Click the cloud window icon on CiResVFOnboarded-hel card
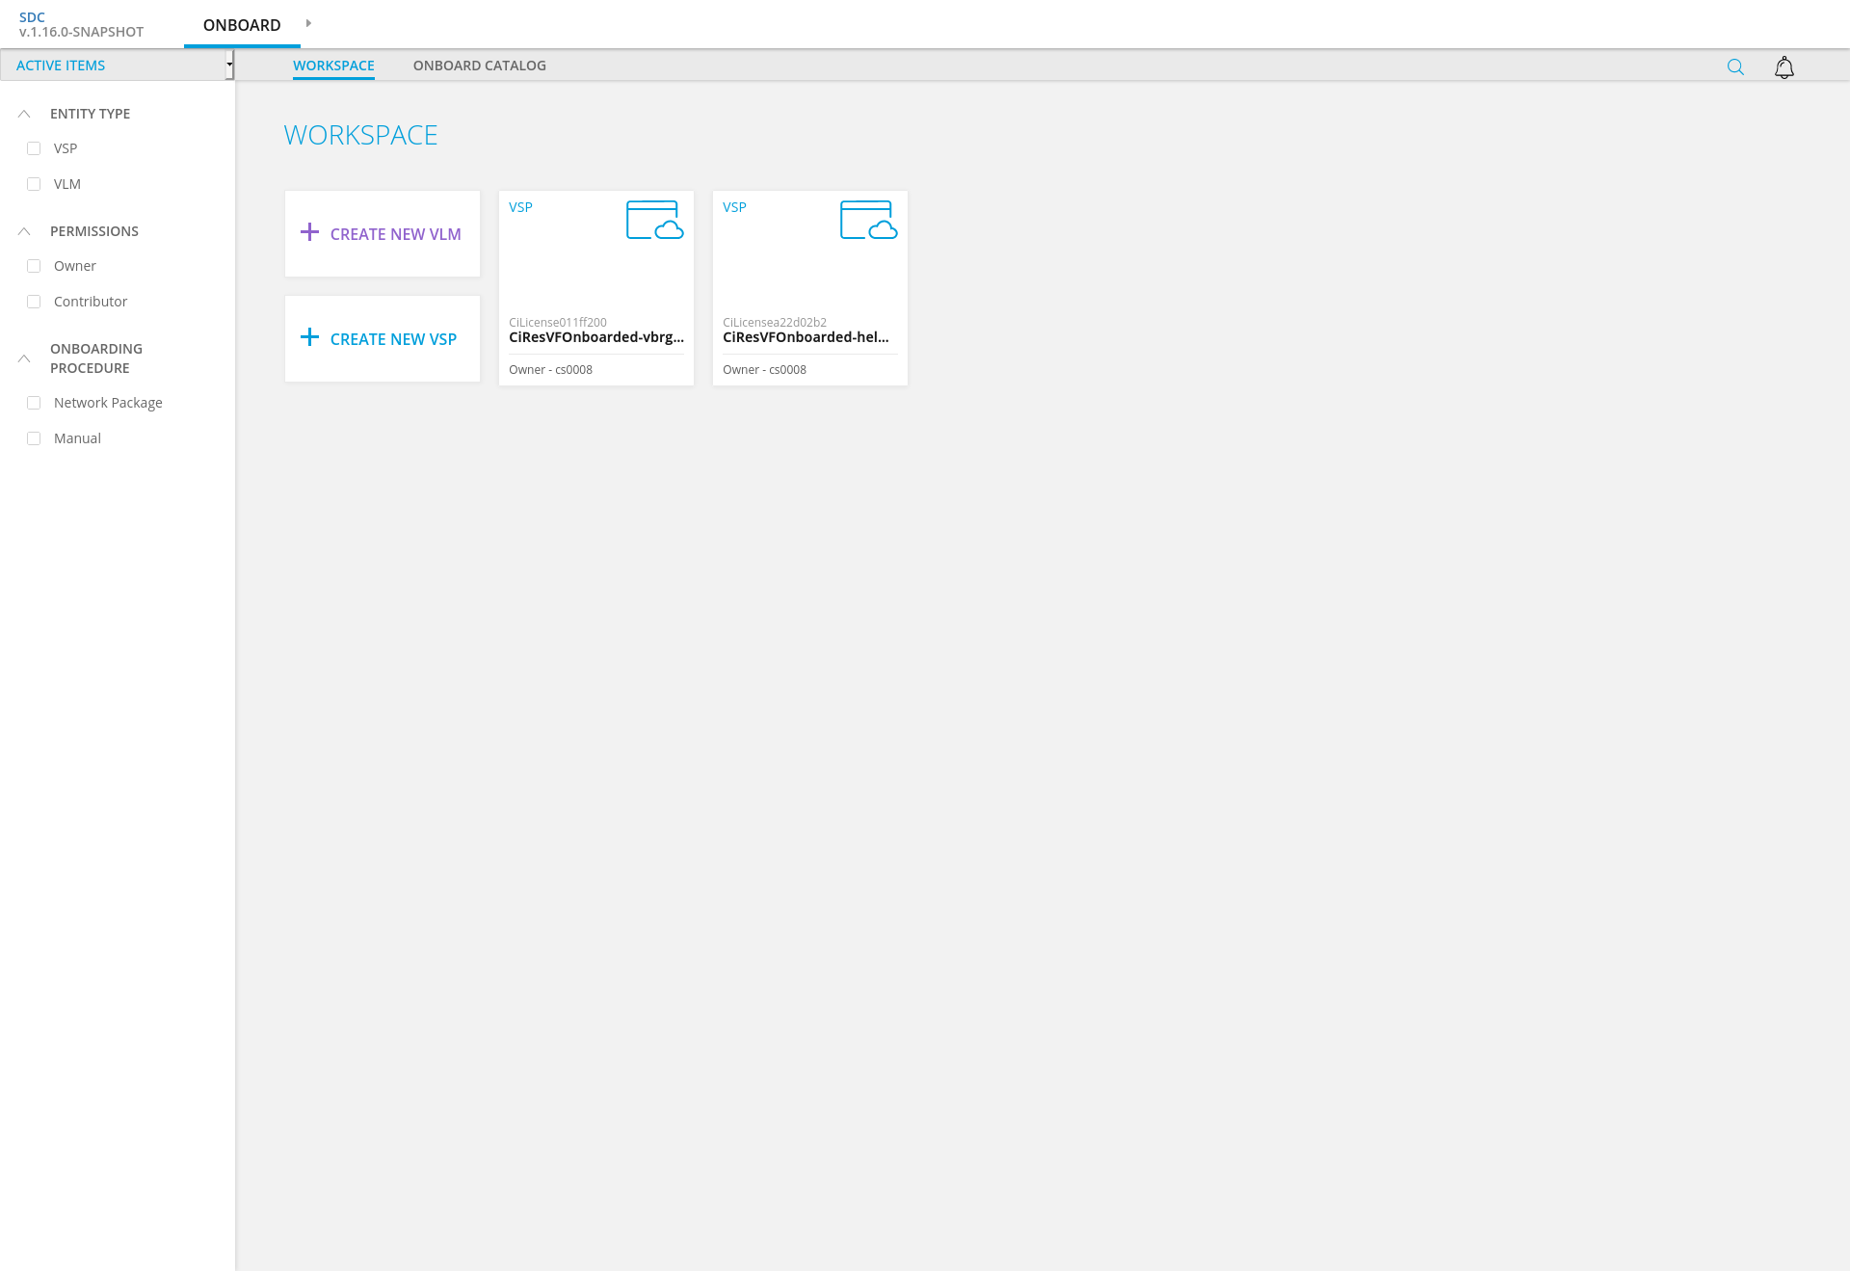 click(x=868, y=220)
